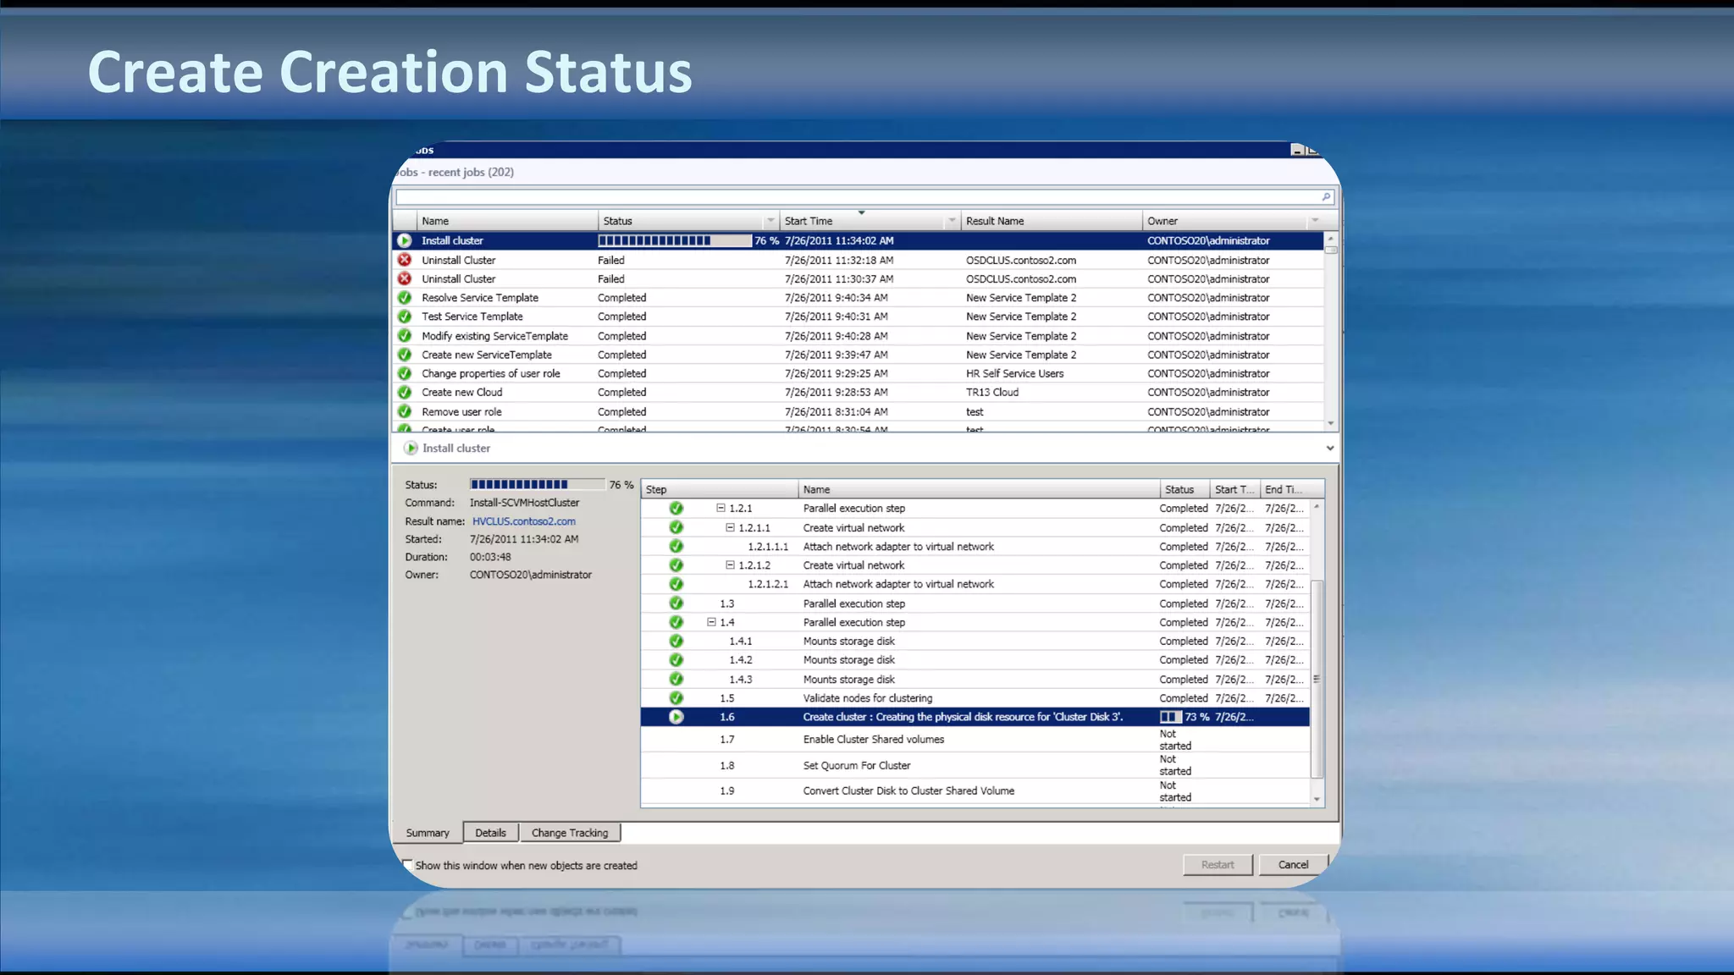
Task: Click completed icon of Create new ServiceTemplate
Action: tap(405, 355)
